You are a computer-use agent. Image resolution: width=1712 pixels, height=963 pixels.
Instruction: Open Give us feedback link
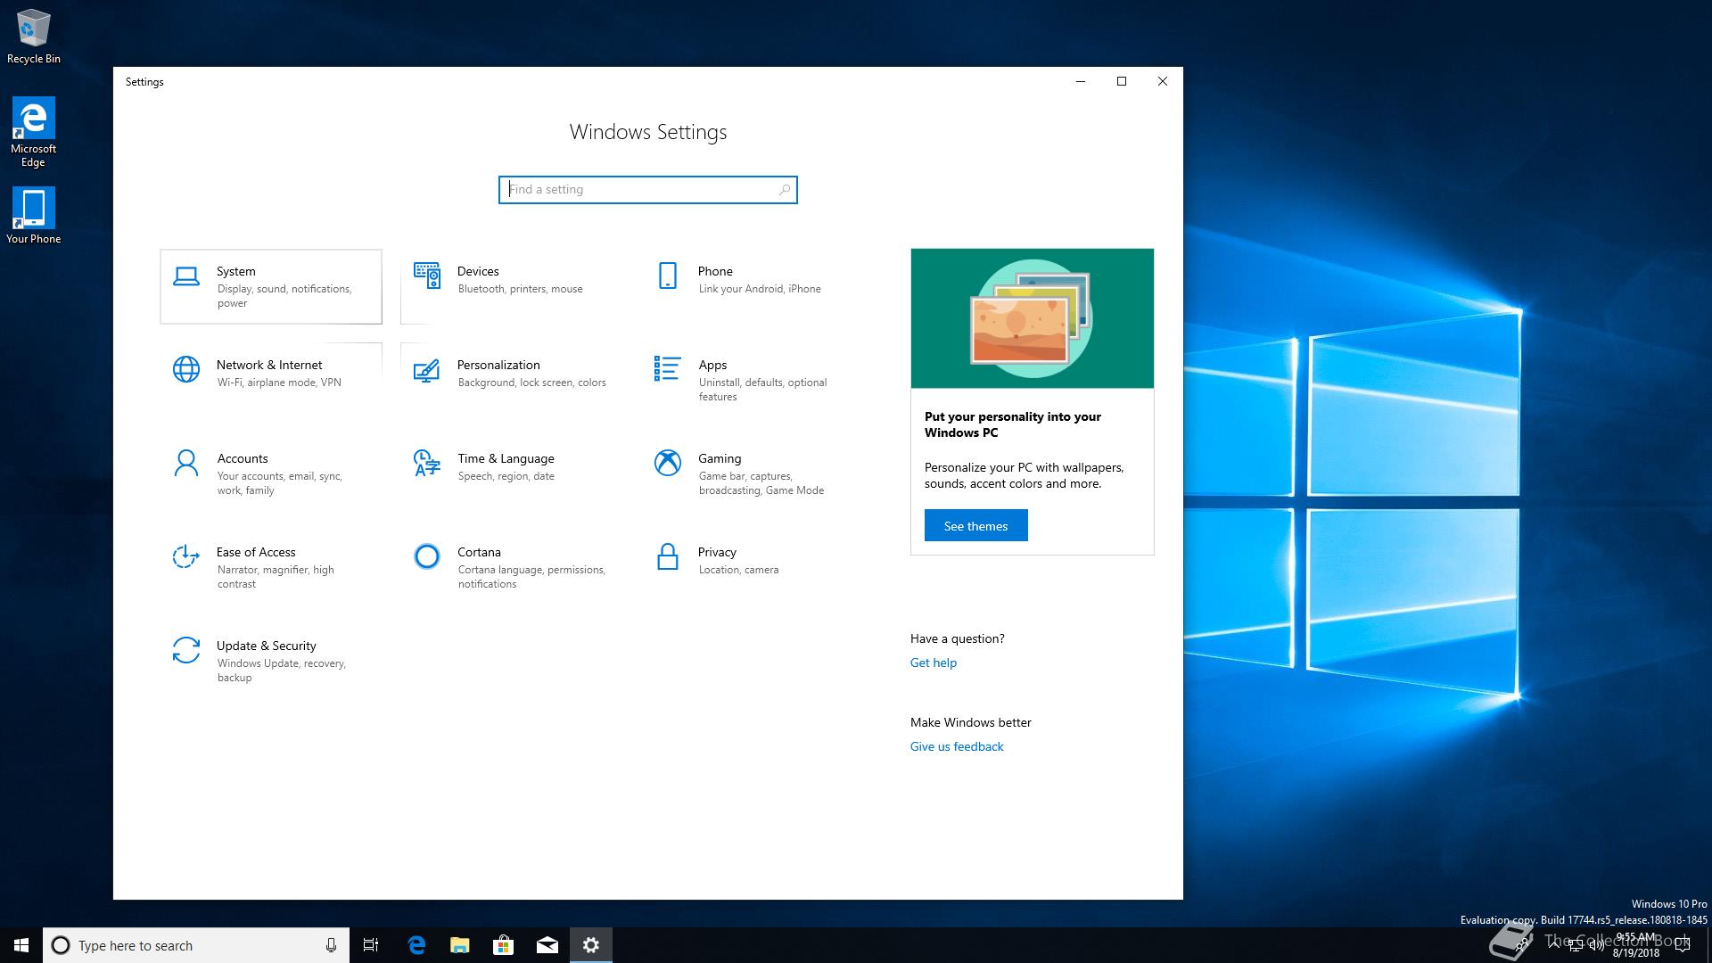tap(957, 746)
